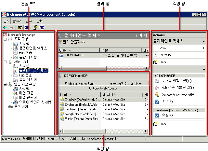Click work pane scrollbar right arrow
Viewport: 208px width, 151px height.
coord(146,131)
